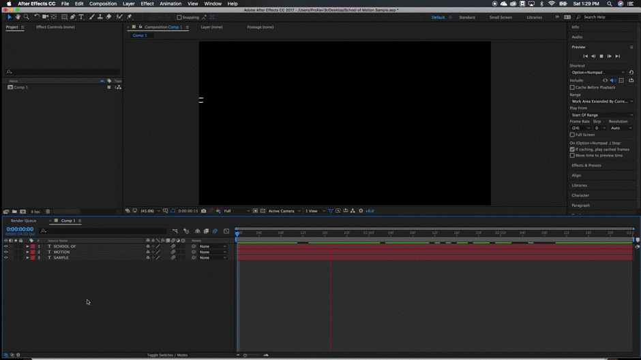Image resolution: width=641 pixels, height=360 pixels.
Task: Hide the SCHOOL OF layer
Action: tap(6, 246)
